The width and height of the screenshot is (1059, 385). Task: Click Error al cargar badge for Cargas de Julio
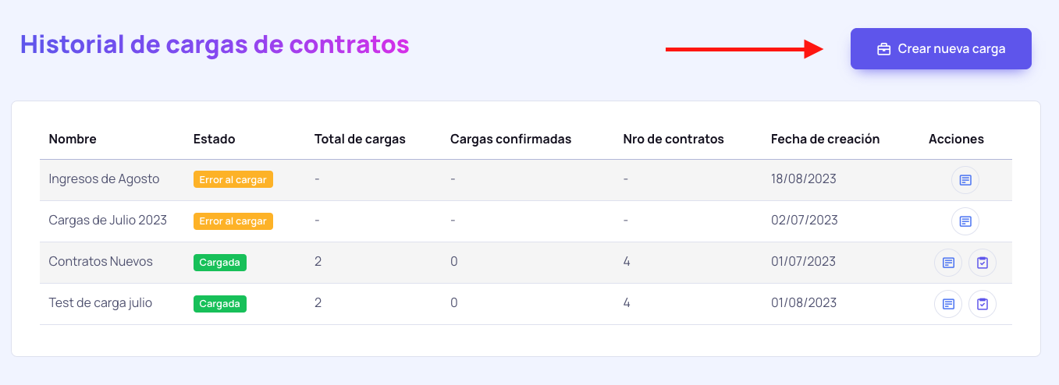[233, 221]
